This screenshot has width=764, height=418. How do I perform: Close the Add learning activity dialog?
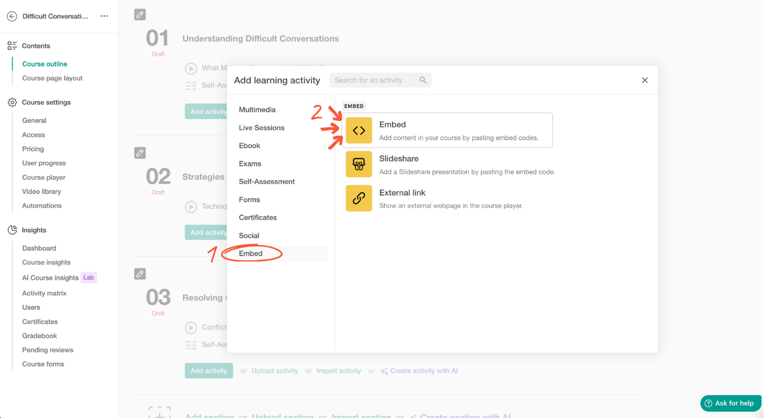point(645,80)
